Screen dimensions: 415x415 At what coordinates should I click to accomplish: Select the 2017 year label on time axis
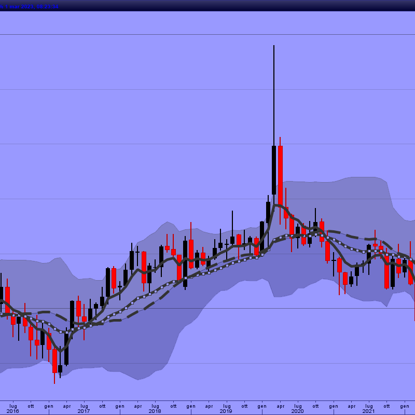[x=84, y=411]
